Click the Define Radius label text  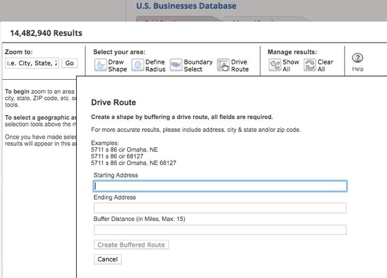[155, 66]
